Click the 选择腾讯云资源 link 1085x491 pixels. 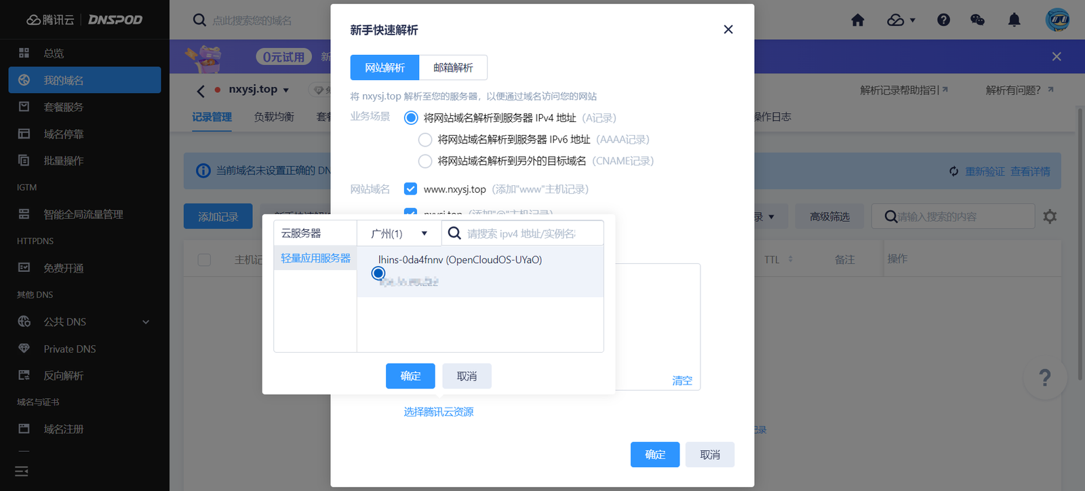click(439, 412)
